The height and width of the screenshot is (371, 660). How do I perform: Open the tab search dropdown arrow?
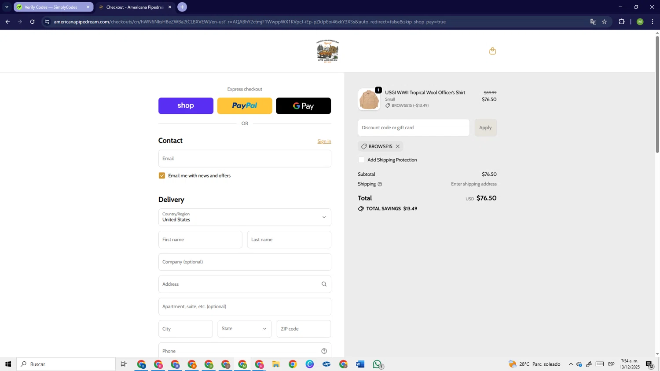(7, 7)
